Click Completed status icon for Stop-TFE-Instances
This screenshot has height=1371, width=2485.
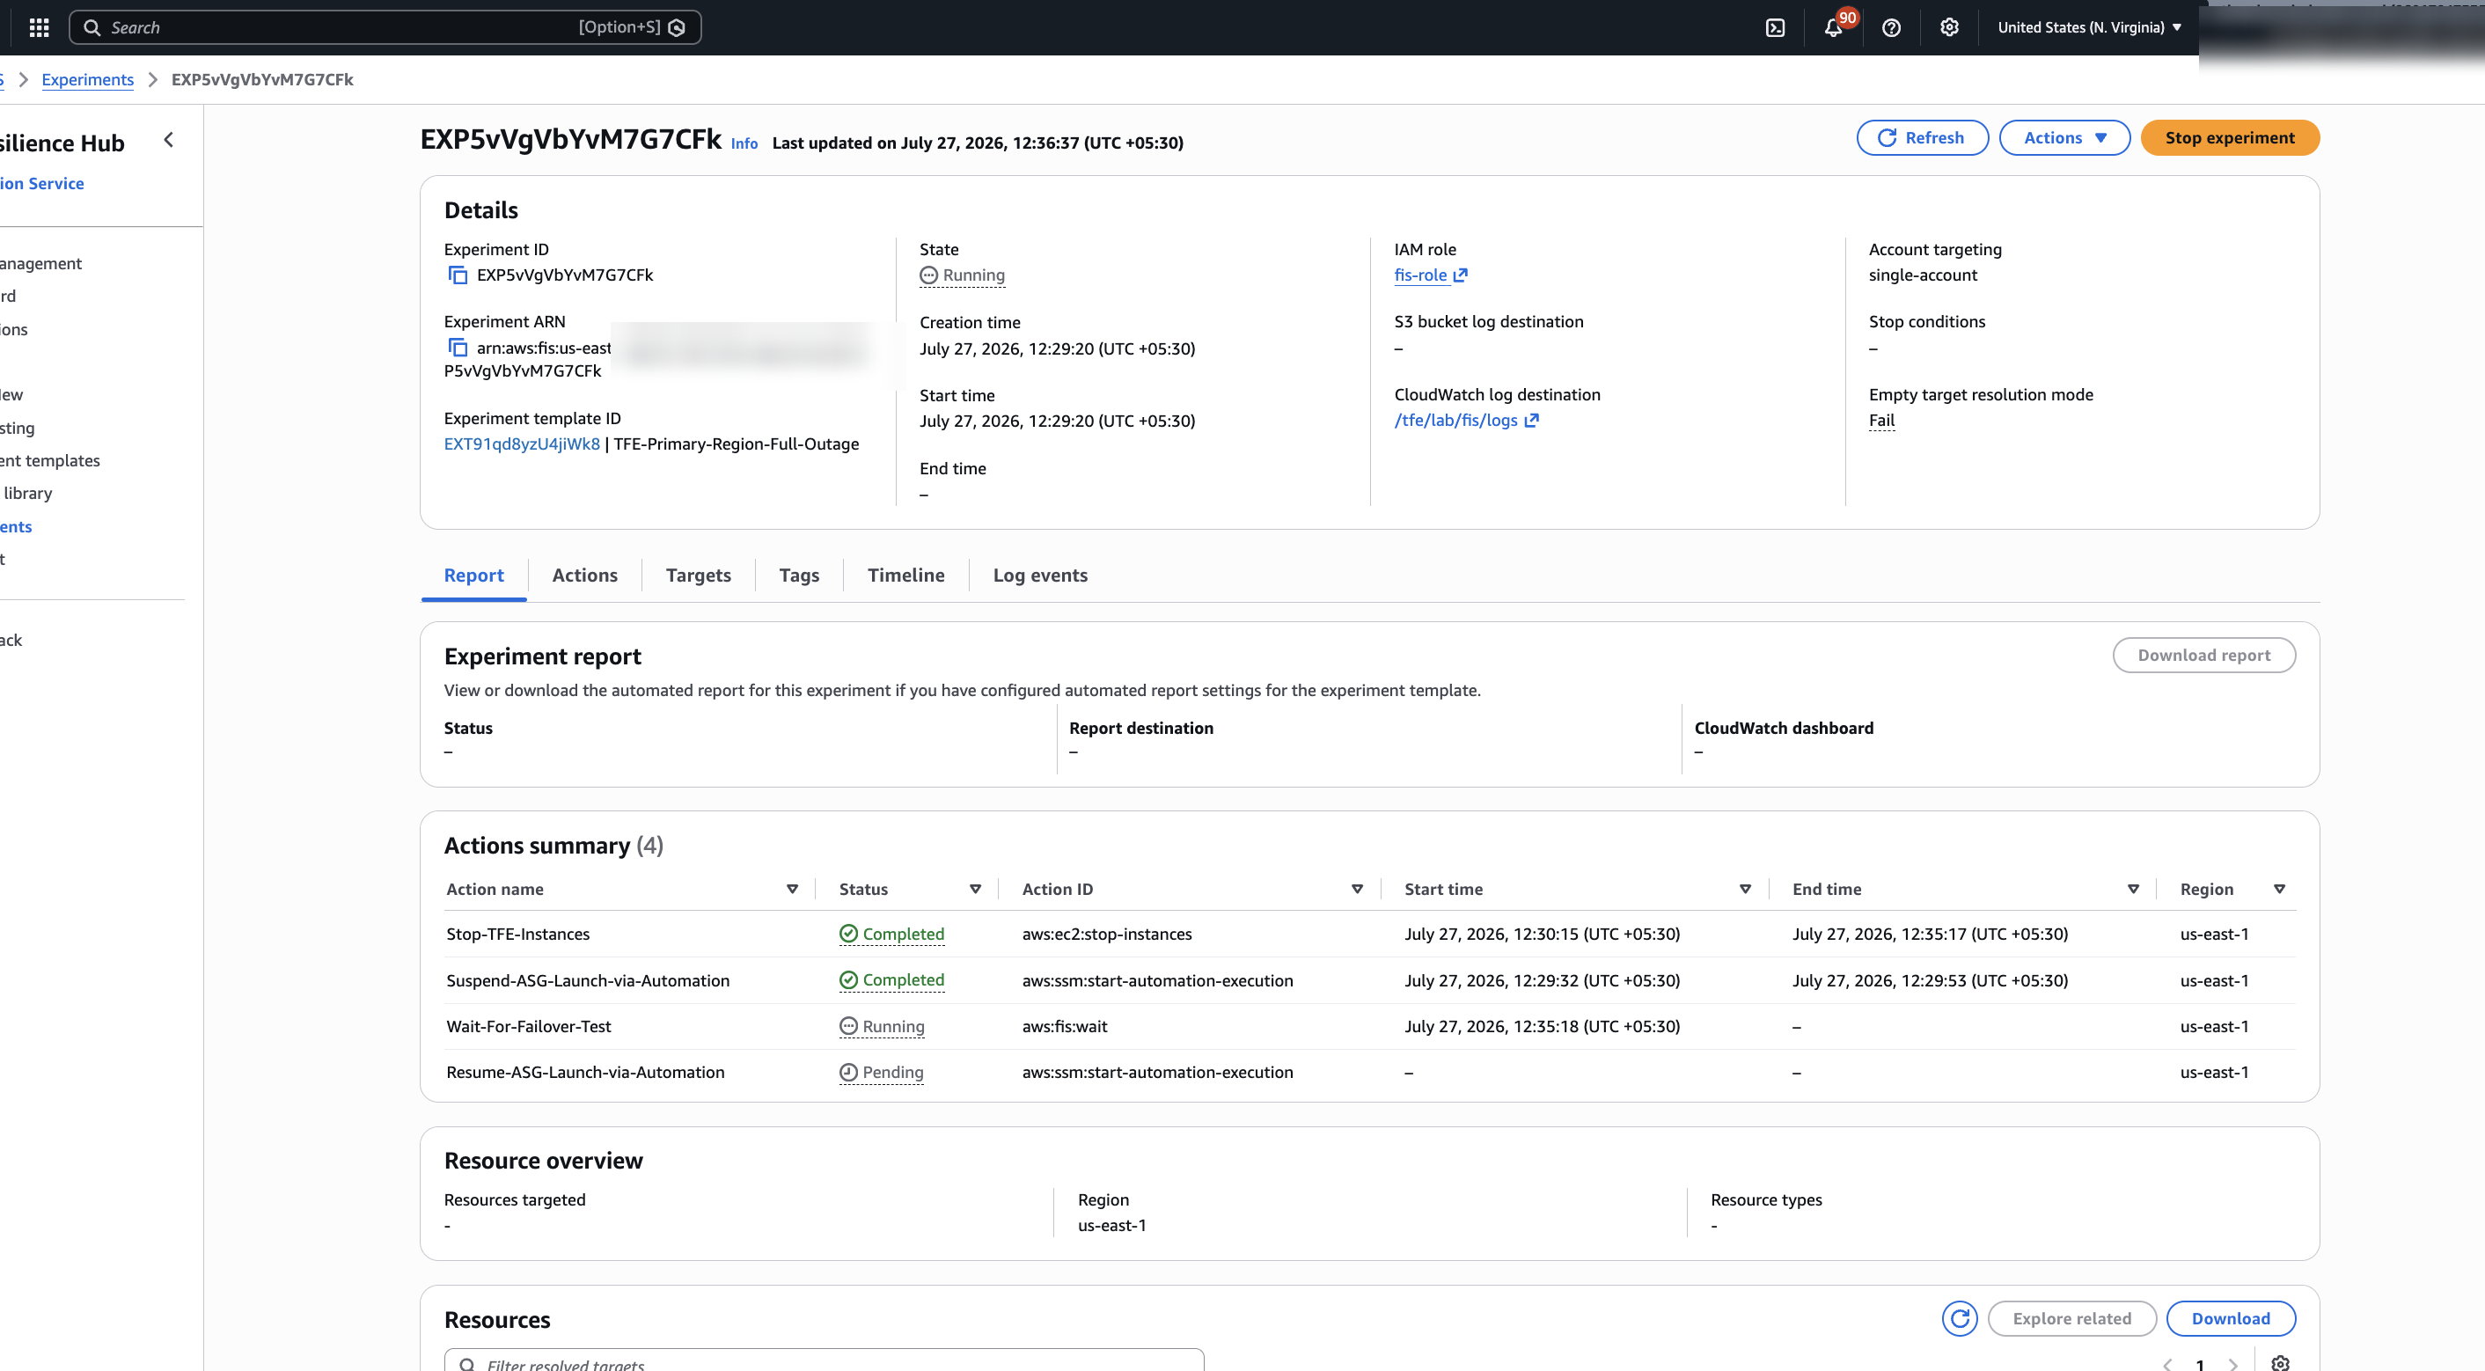click(848, 933)
